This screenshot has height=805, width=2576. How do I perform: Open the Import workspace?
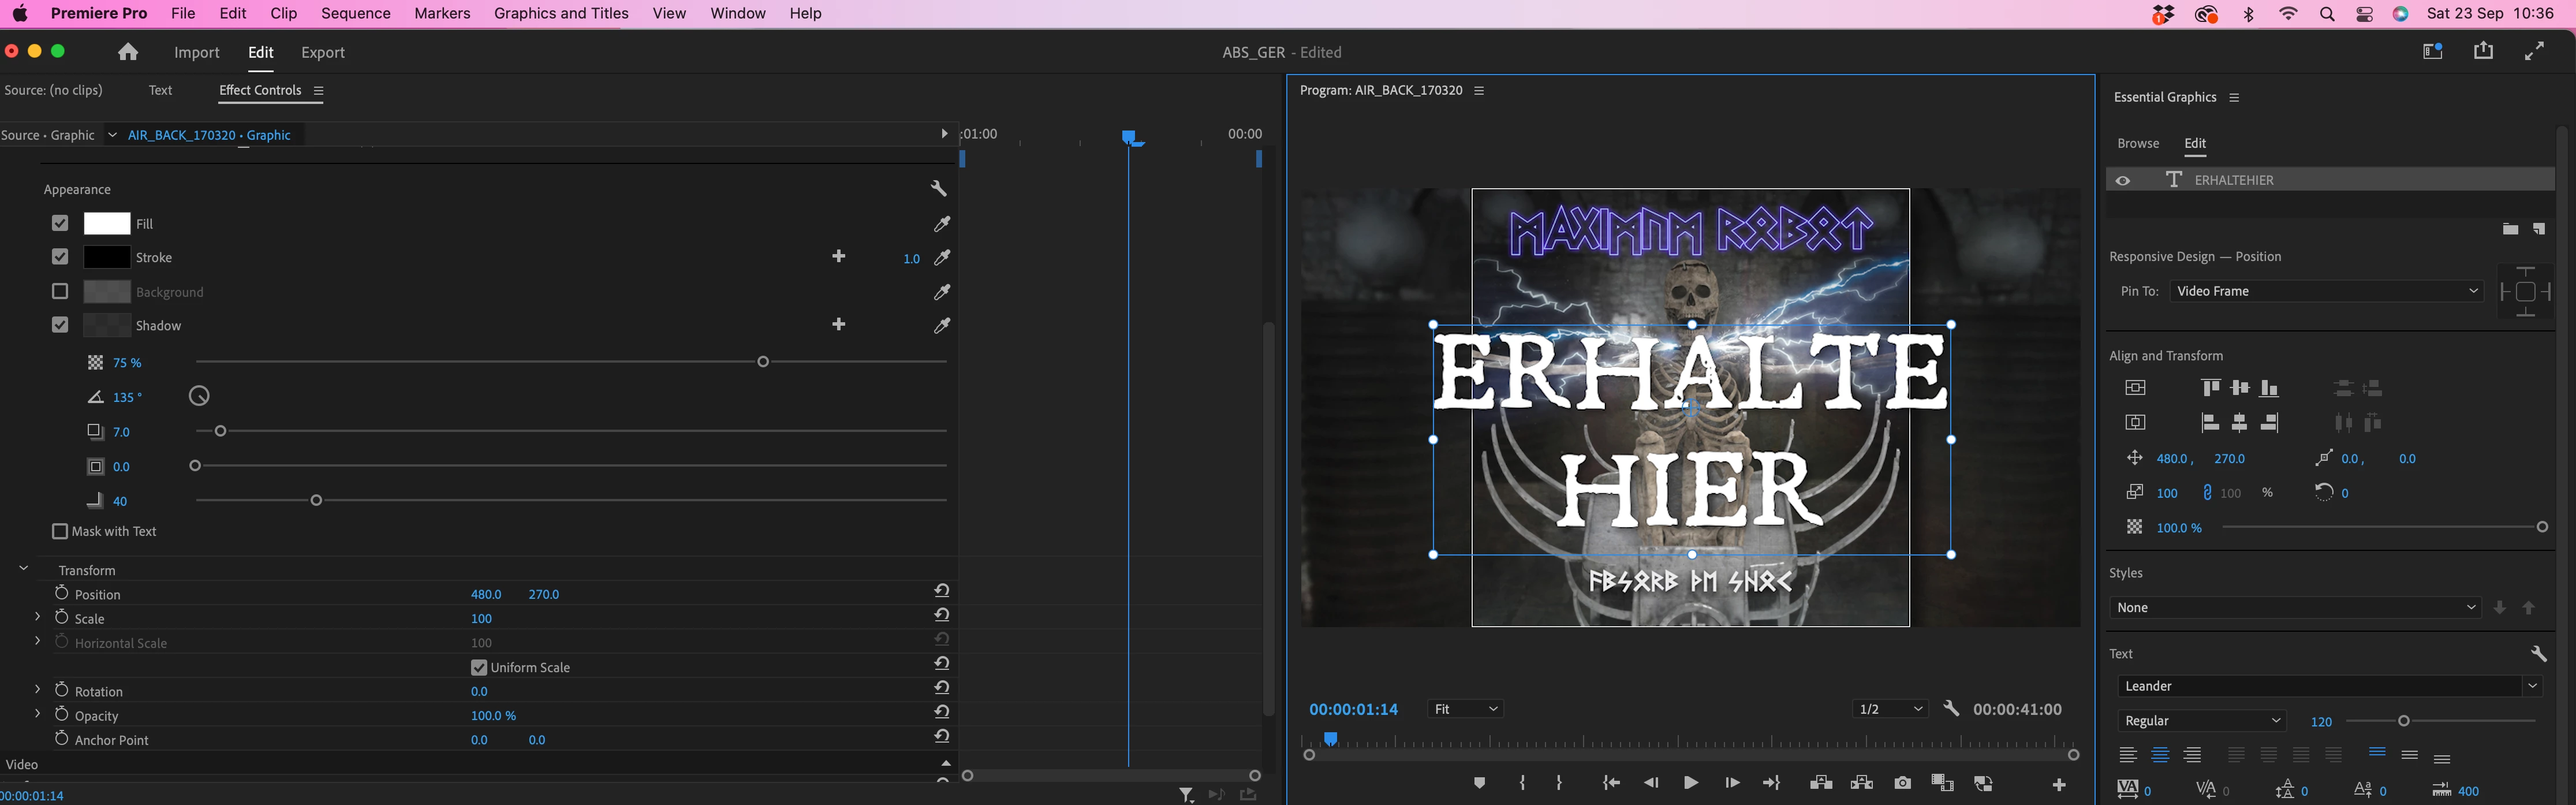point(196,53)
